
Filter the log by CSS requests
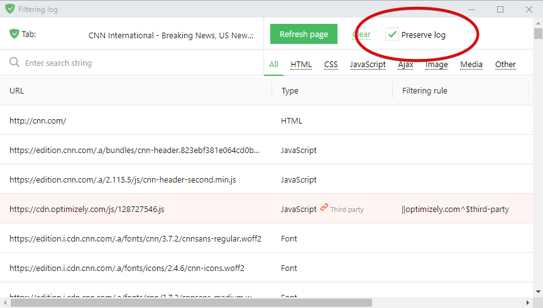(x=331, y=64)
